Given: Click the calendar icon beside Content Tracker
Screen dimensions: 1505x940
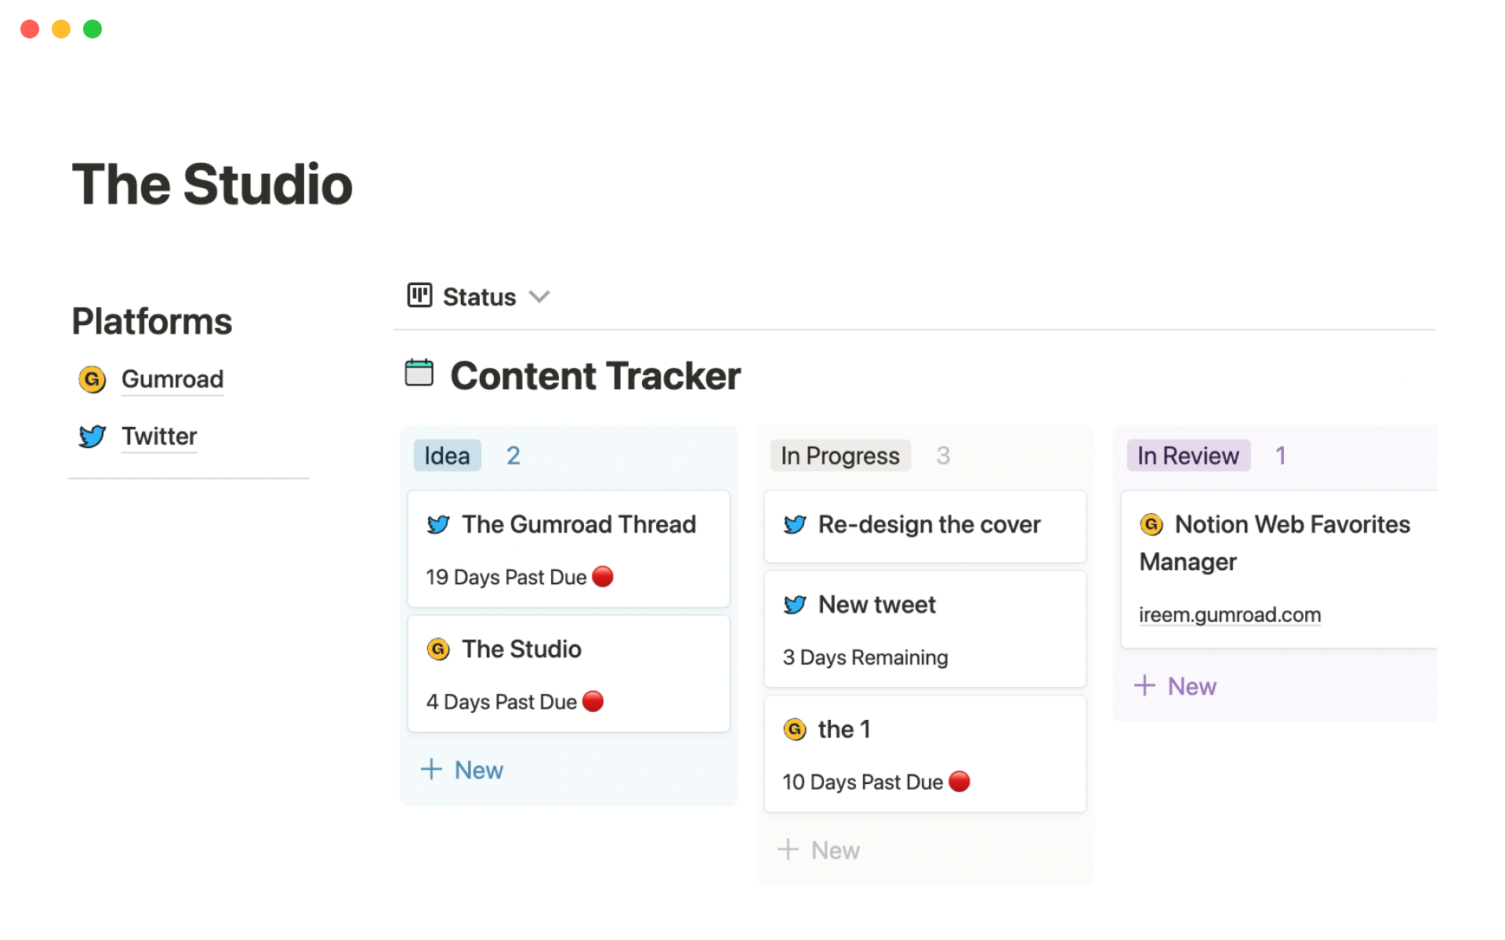Looking at the screenshot, I should tap(419, 373).
